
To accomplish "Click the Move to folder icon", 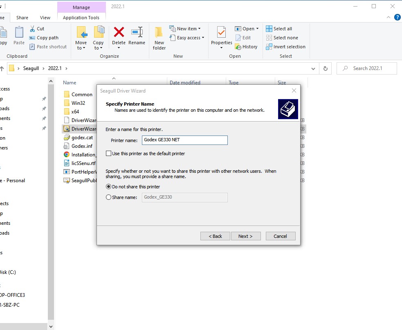I will pyautogui.click(x=82, y=32).
